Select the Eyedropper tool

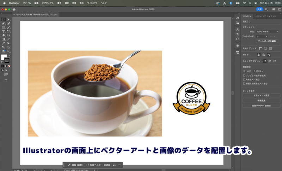click(4, 43)
